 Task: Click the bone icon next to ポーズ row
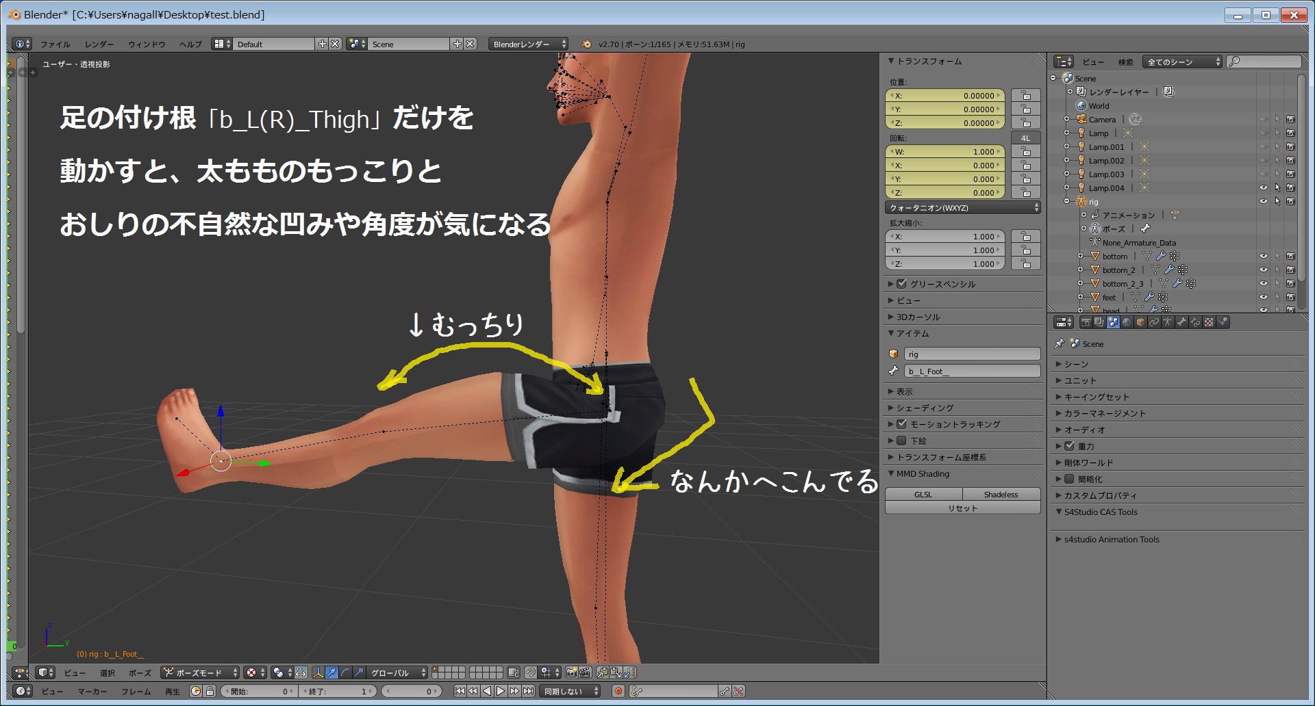click(1145, 228)
